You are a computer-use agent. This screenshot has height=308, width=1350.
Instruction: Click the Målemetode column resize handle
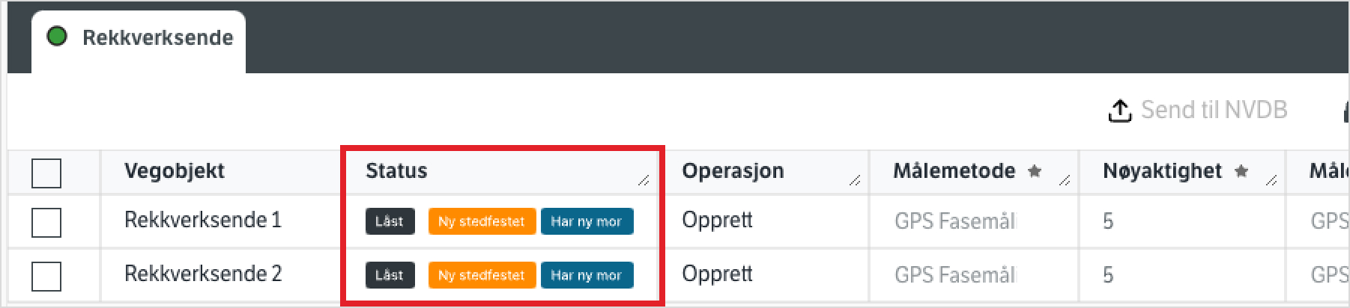click(1064, 179)
